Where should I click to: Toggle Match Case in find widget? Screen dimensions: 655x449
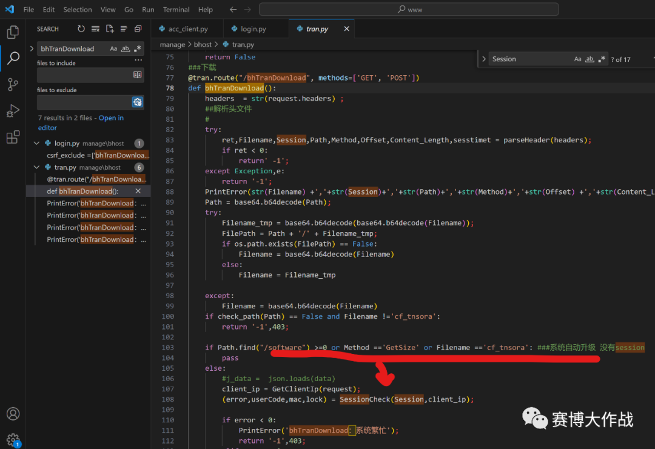point(577,59)
